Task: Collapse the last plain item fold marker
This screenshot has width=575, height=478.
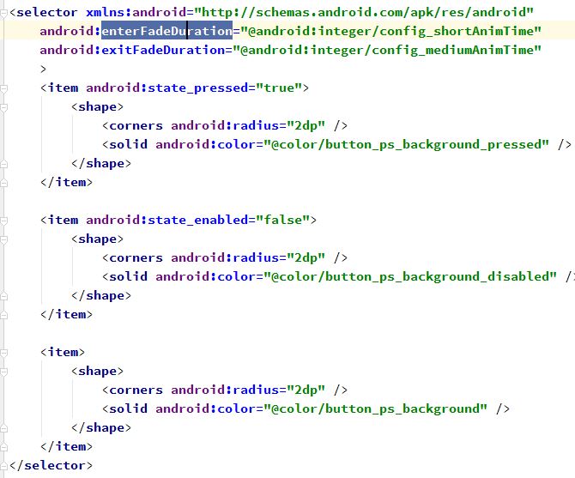Action: tap(3, 353)
